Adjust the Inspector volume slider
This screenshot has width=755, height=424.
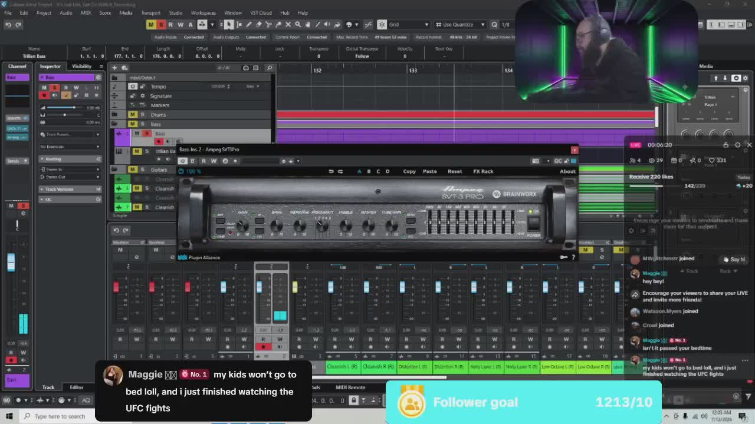click(x=64, y=108)
